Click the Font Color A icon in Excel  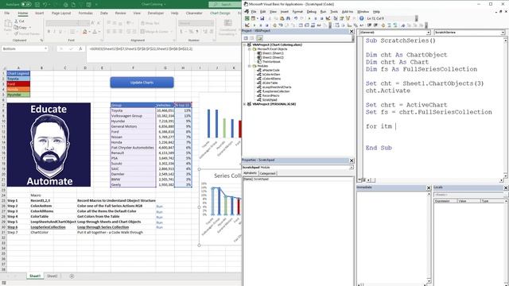pyautogui.click(x=95, y=32)
